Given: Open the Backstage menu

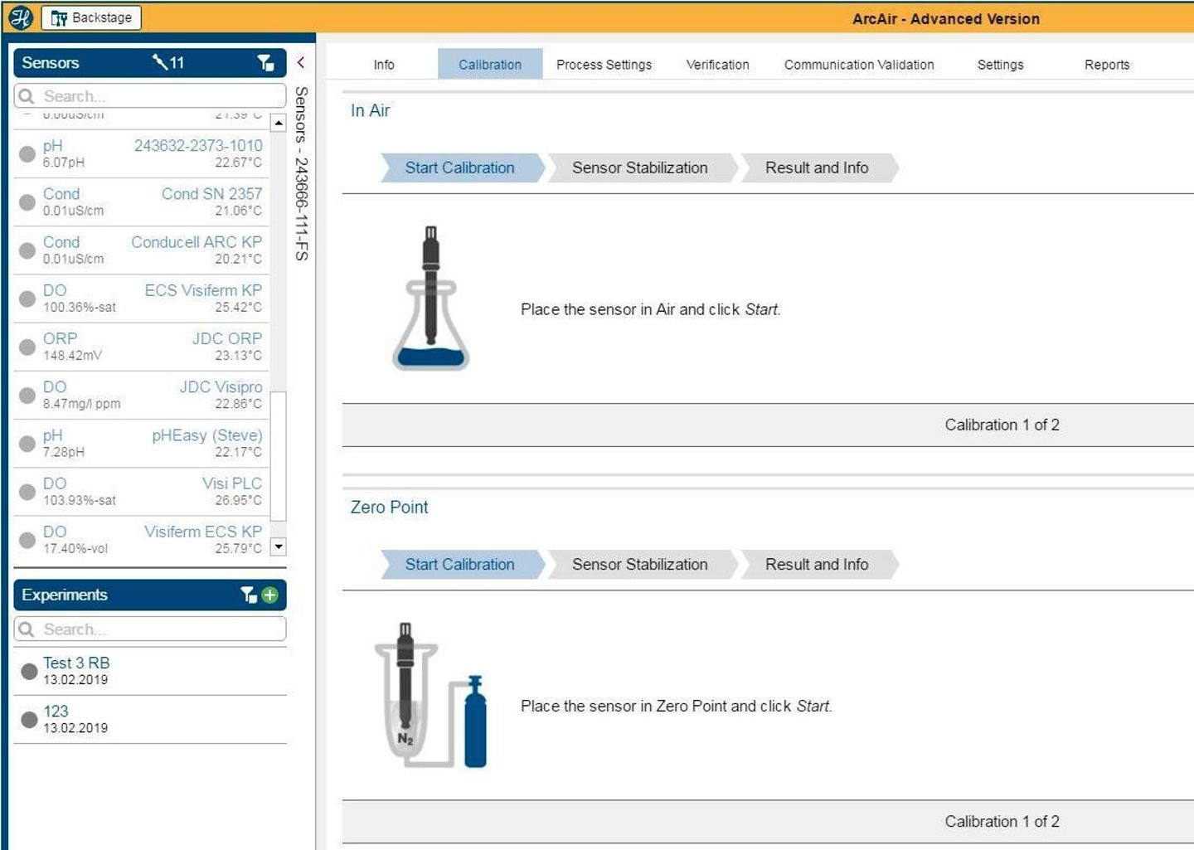Looking at the screenshot, I should [x=91, y=17].
